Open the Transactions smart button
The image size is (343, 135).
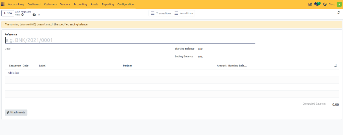coord(161,13)
